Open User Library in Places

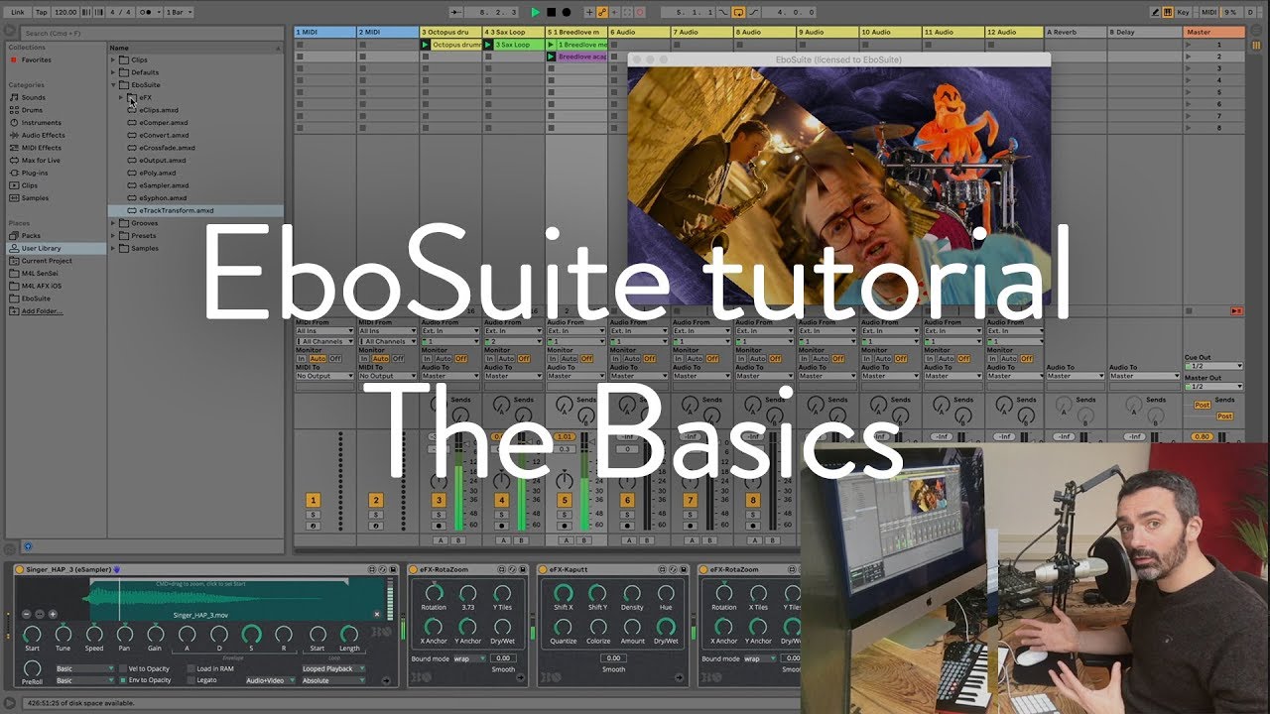click(x=40, y=248)
